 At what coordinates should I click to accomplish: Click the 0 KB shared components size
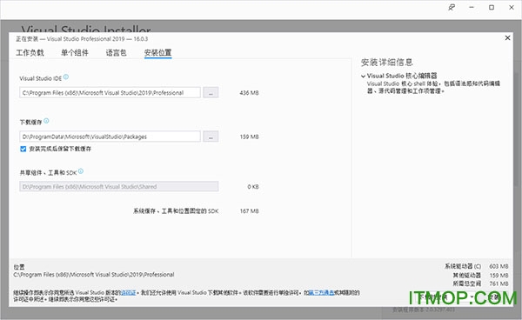[253, 187]
